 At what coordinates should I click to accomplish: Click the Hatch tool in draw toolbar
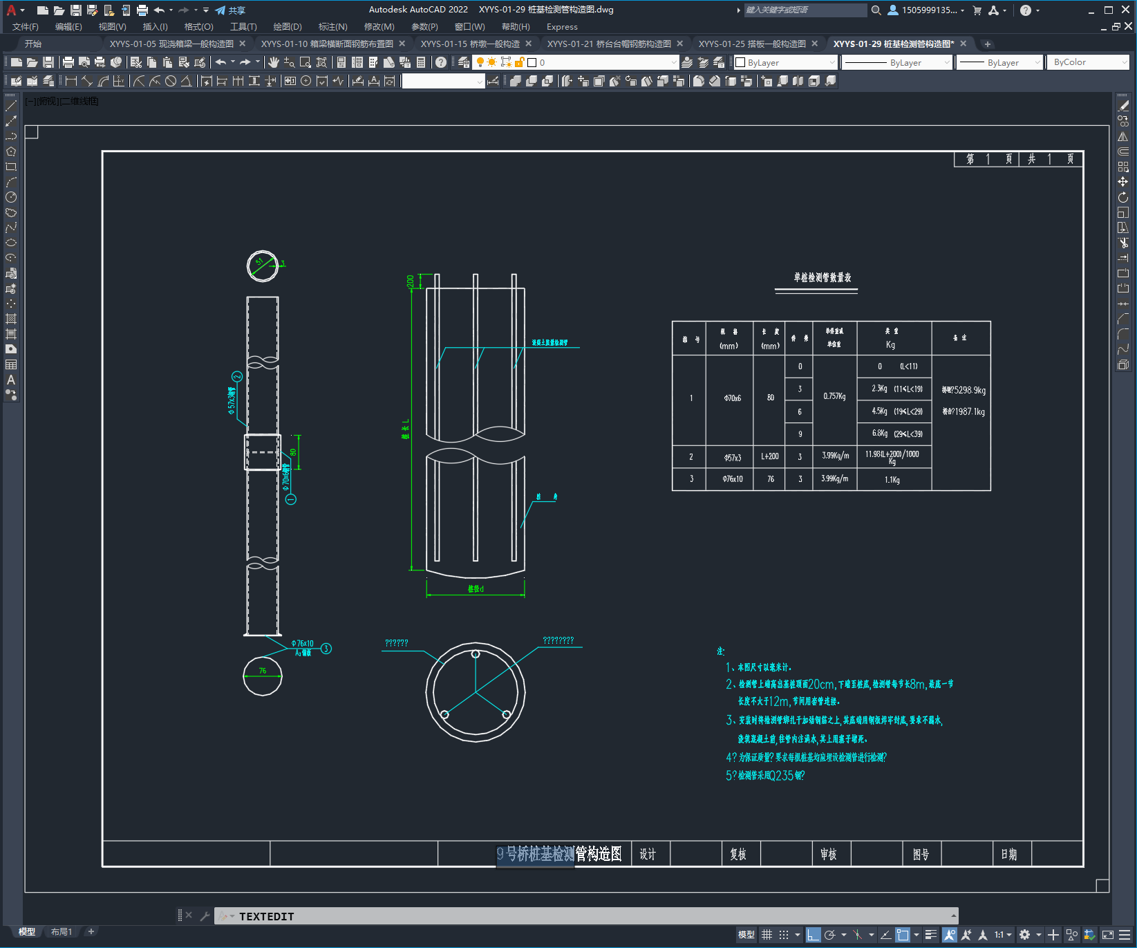click(11, 319)
